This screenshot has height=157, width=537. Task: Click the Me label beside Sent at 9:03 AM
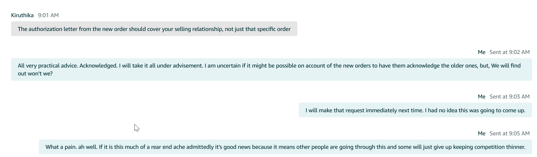pyautogui.click(x=481, y=97)
